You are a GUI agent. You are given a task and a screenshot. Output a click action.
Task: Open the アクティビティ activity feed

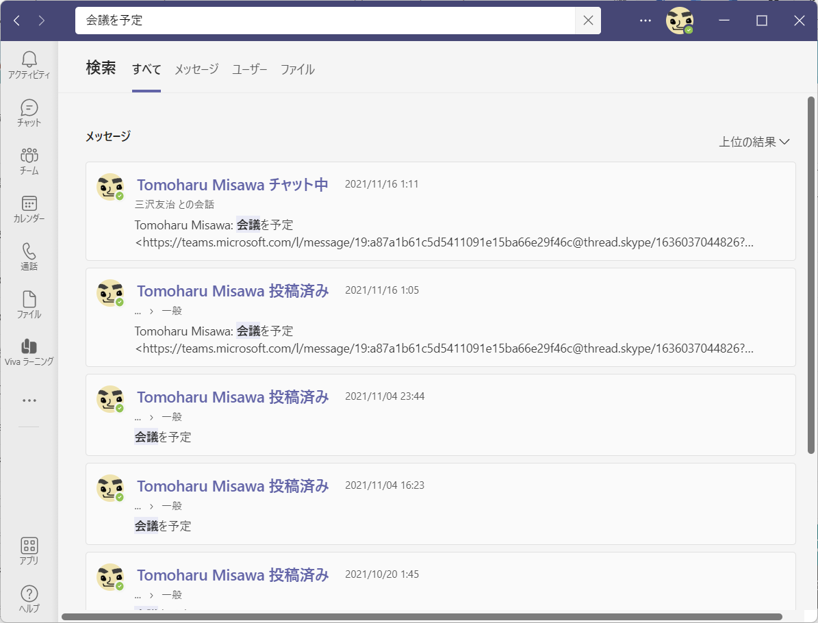pyautogui.click(x=29, y=65)
